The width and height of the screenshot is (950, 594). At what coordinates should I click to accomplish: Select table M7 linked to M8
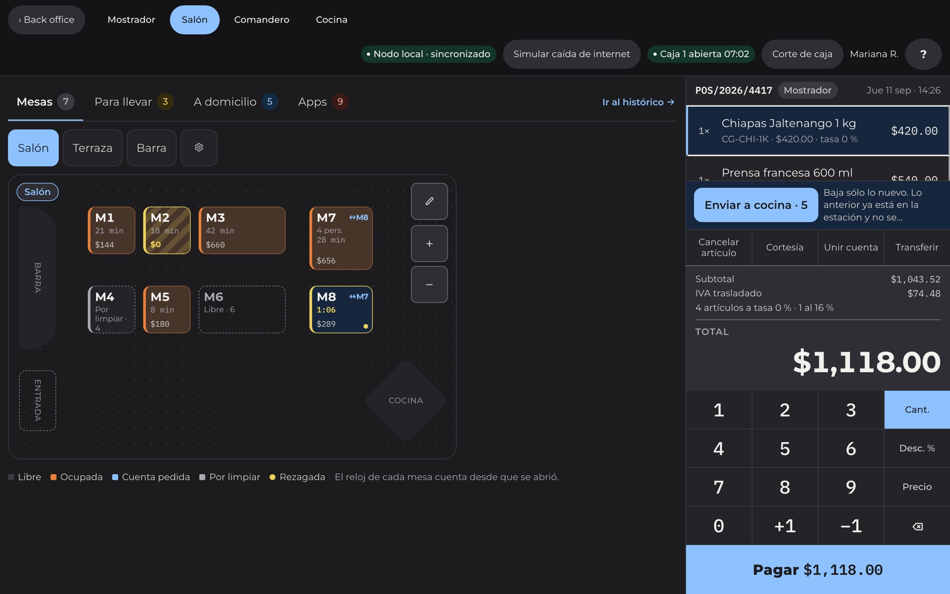[341, 238]
